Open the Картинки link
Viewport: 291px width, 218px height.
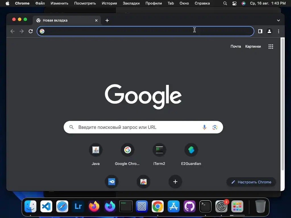(253, 47)
